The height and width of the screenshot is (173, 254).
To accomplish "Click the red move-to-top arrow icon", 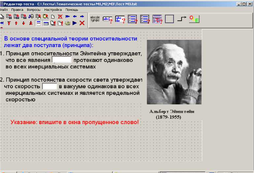I will click(9, 23).
